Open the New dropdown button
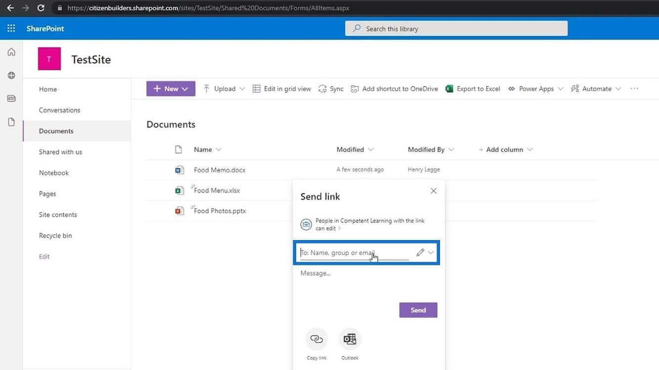659x370 pixels. tap(171, 89)
